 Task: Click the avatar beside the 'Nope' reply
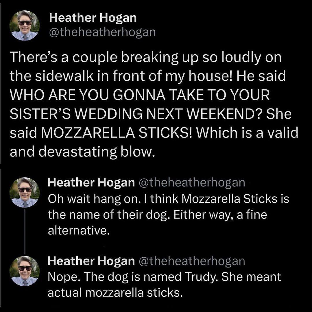[25, 271]
